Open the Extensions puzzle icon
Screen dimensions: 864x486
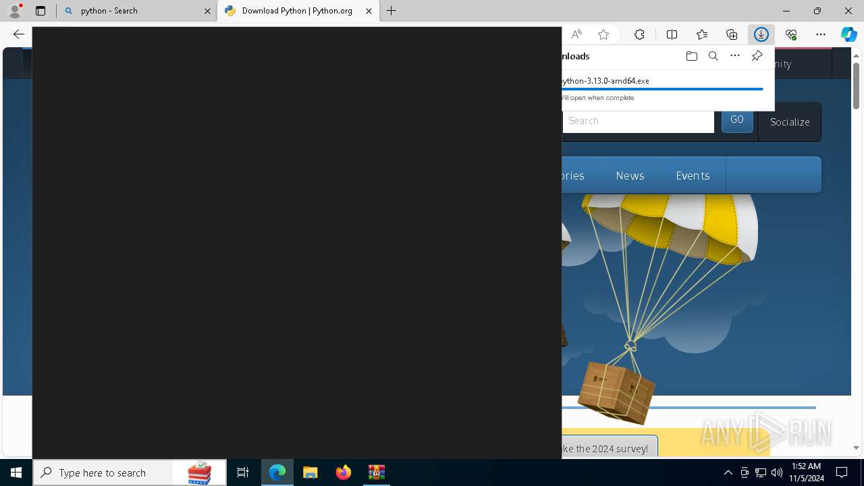639,34
